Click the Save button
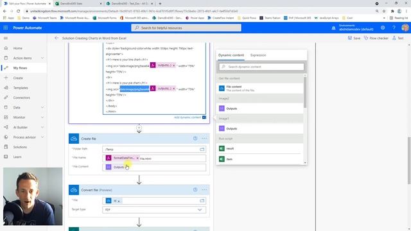 click(354, 38)
